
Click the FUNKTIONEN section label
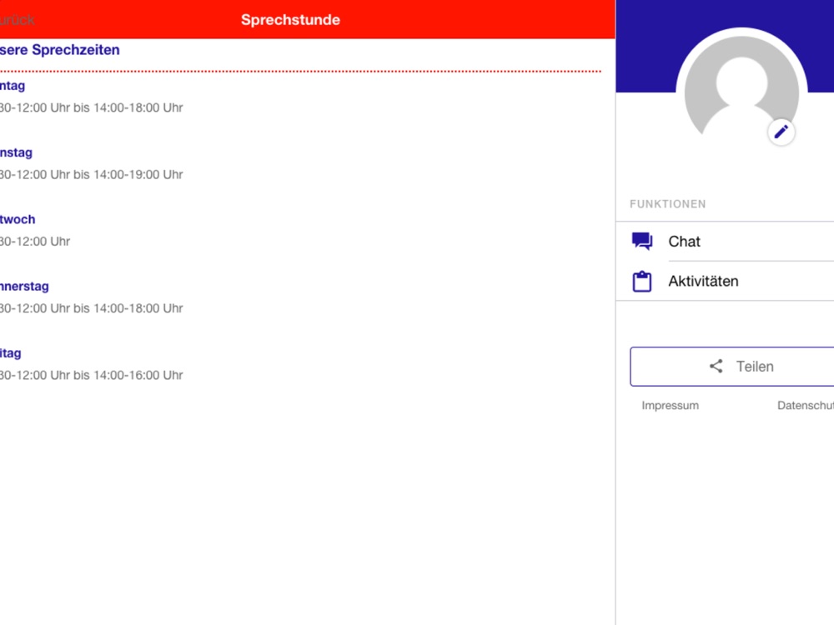[668, 204]
